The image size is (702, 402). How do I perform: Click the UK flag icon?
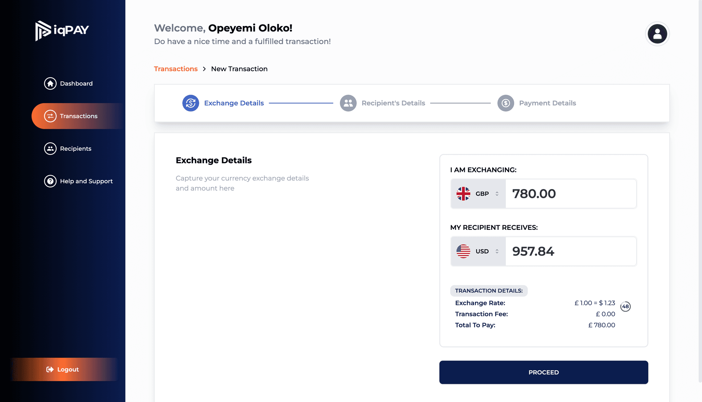[x=463, y=194]
